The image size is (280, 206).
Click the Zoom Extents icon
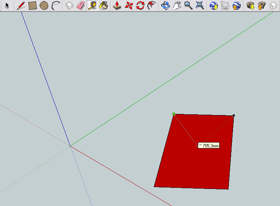[200, 5]
